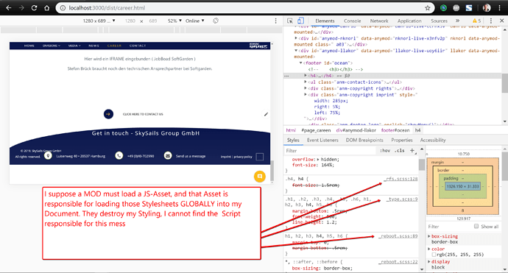The width and height of the screenshot is (508, 273).
Task: Click the warnings count indicator
Action: 476,21
